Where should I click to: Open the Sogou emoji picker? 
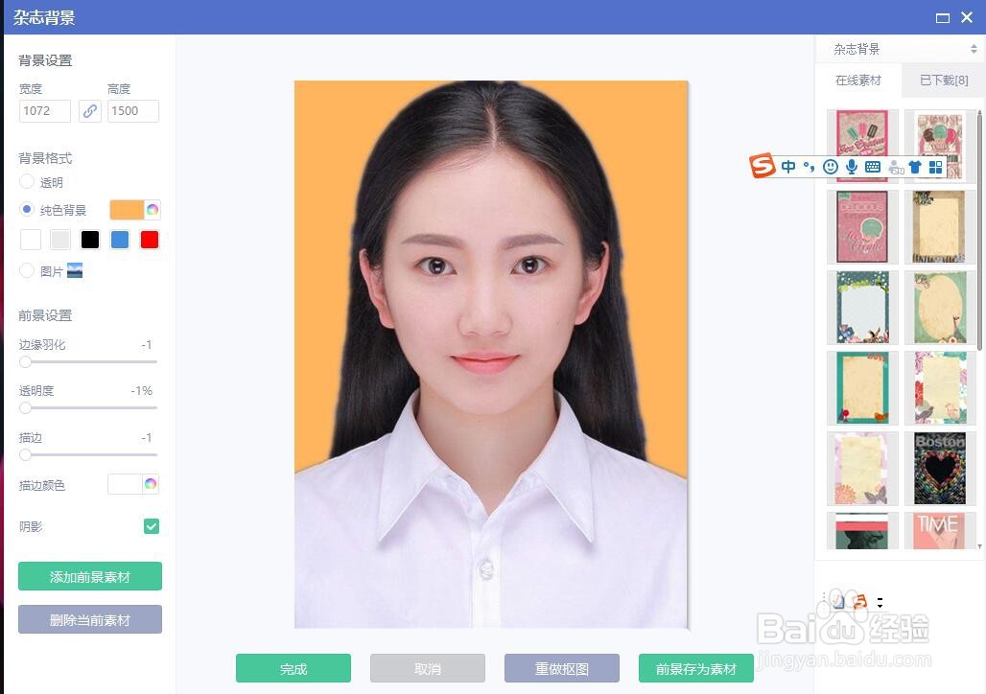click(x=831, y=166)
